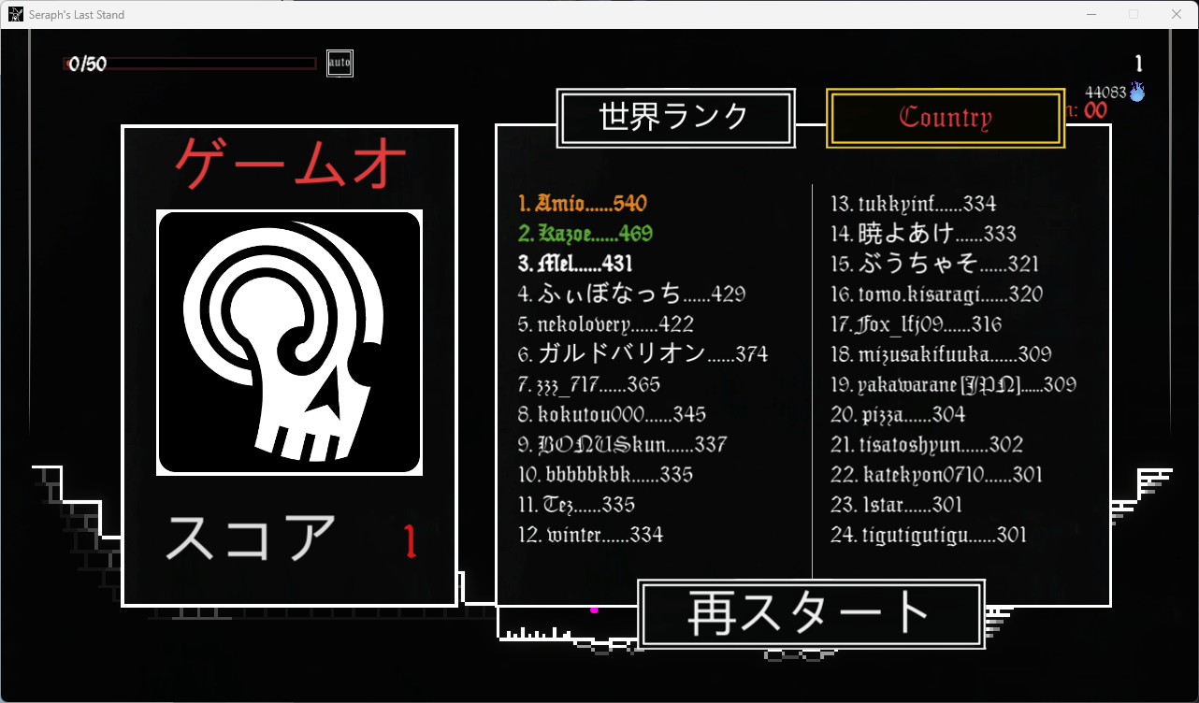This screenshot has height=703, width=1199.
Task: Click the blue flame soul icon
Action: tap(1137, 92)
